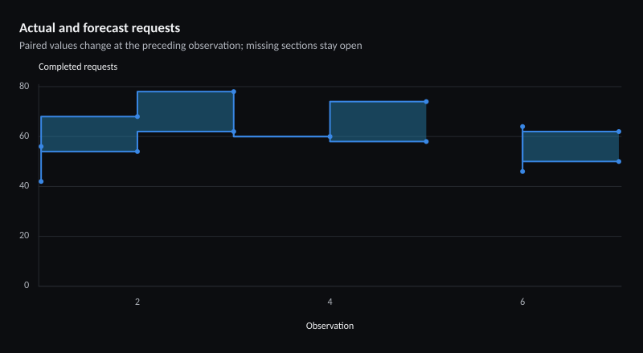Click the flat line segment between observations 3 and 4

[282, 136]
